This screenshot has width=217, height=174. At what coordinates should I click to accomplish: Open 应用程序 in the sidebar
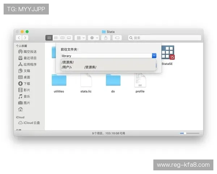click(30, 65)
